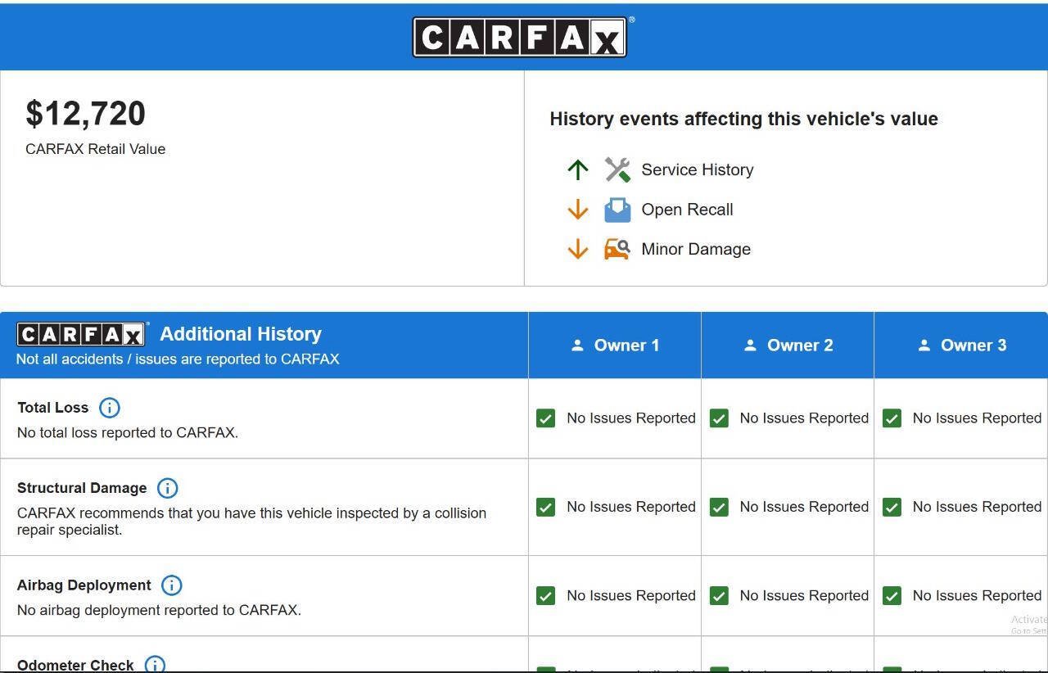
Task: Click the Total Loss row title
Action: 53,408
